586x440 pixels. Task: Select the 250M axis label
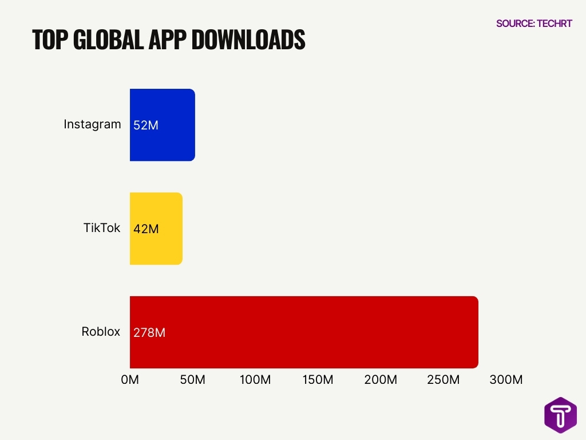pyautogui.click(x=444, y=379)
